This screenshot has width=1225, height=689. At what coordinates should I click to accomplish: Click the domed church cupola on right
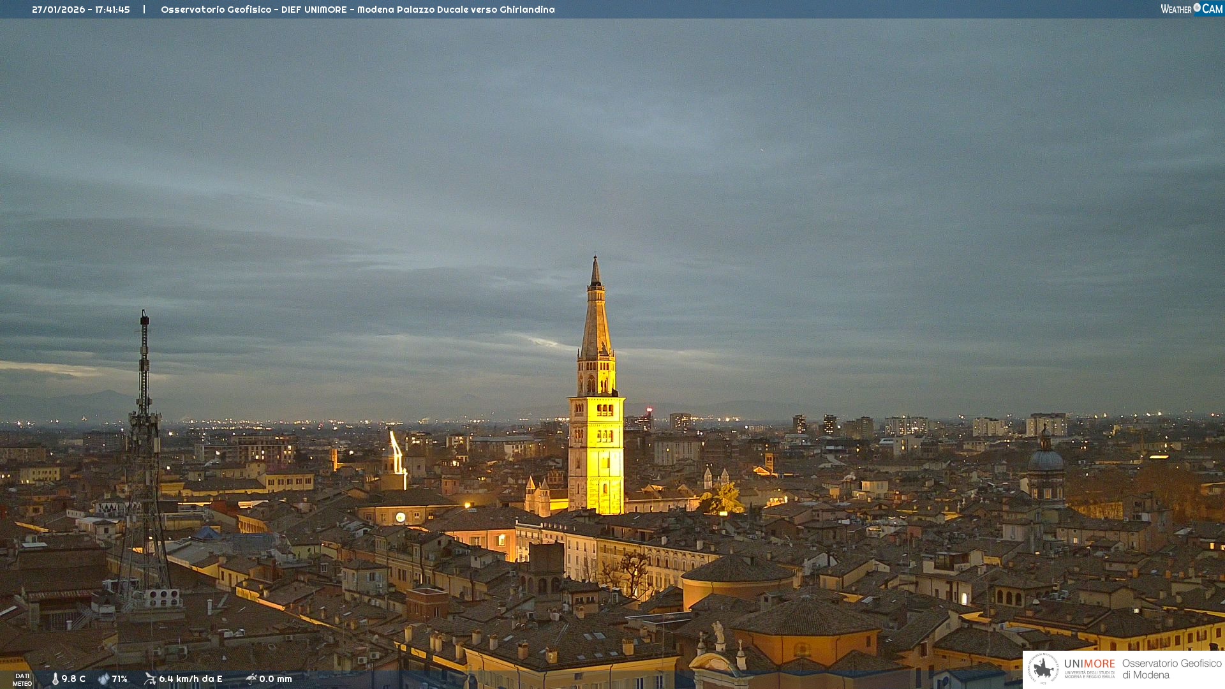click(x=1045, y=459)
